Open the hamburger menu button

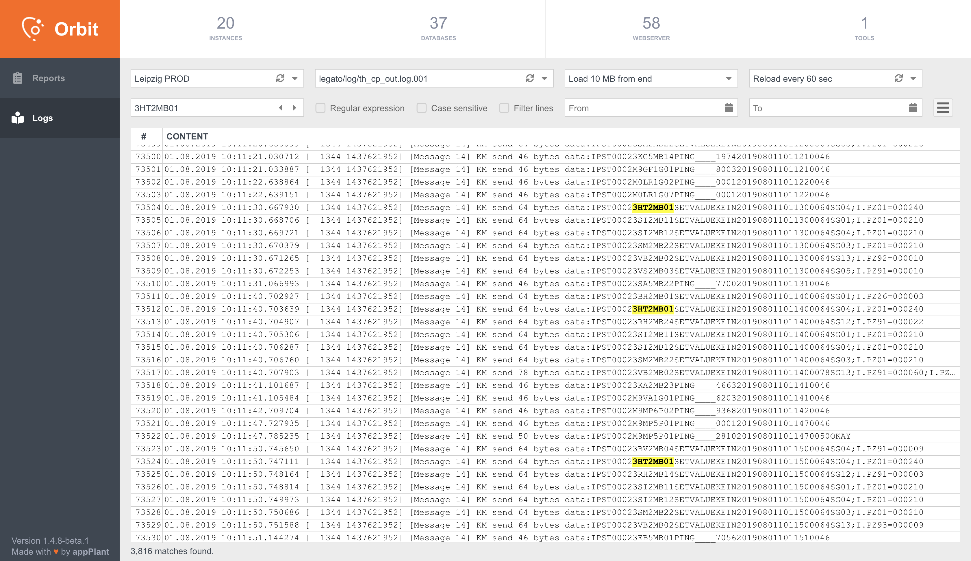click(943, 108)
